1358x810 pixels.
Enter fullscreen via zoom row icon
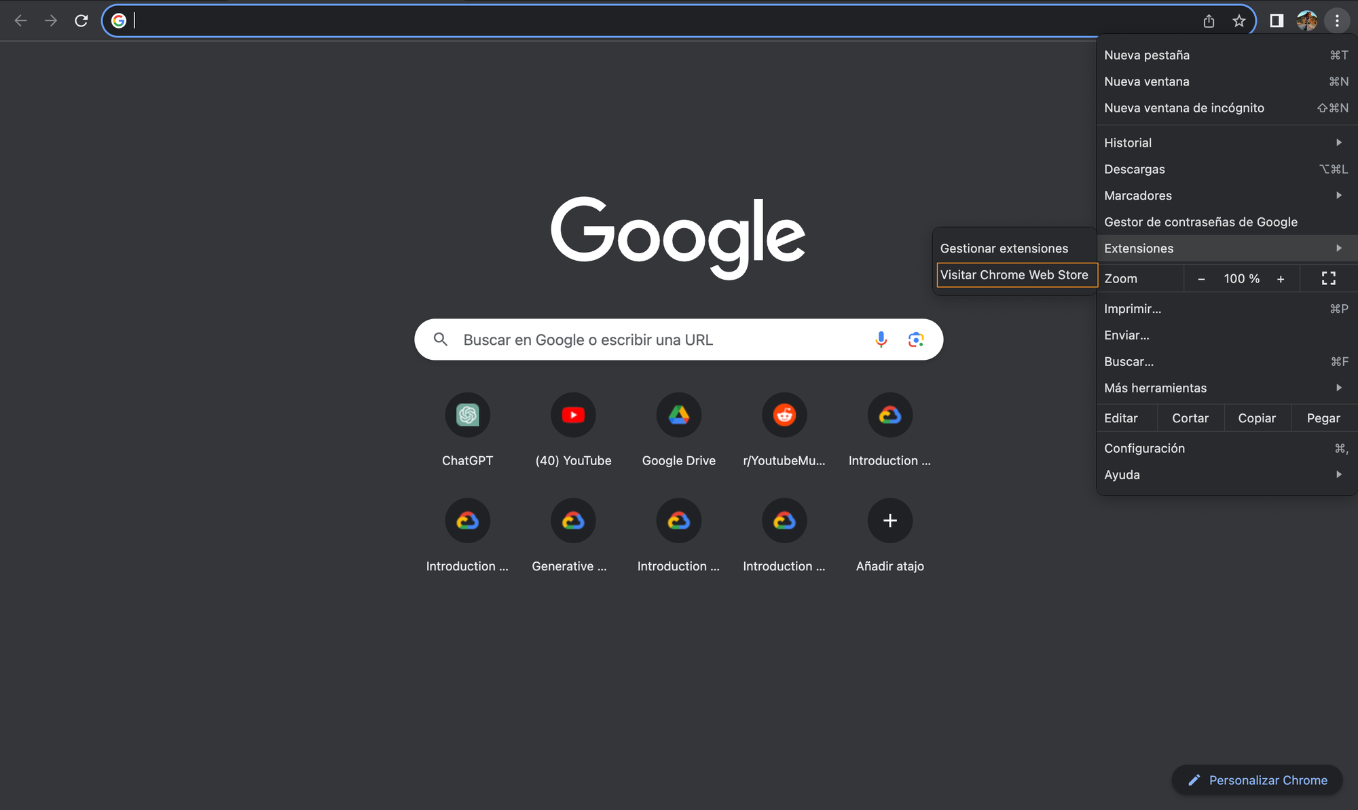pos(1329,278)
